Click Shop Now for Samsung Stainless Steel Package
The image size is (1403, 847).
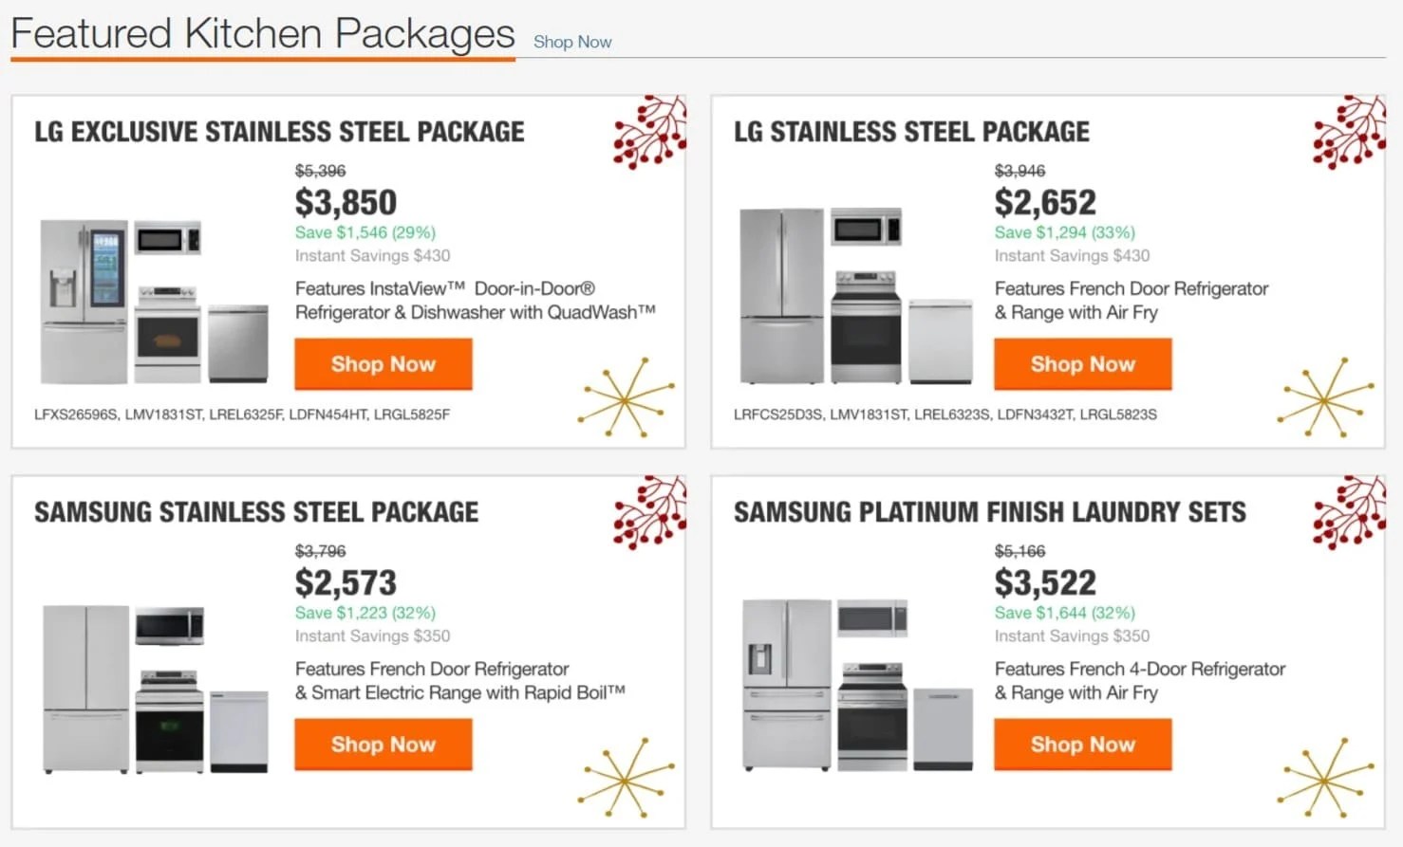pyautogui.click(x=383, y=745)
